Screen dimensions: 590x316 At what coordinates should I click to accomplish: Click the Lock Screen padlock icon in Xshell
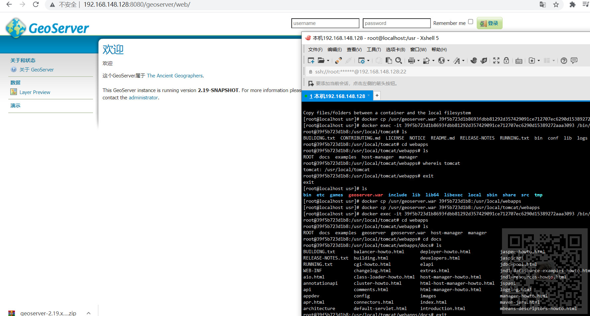pos(506,60)
